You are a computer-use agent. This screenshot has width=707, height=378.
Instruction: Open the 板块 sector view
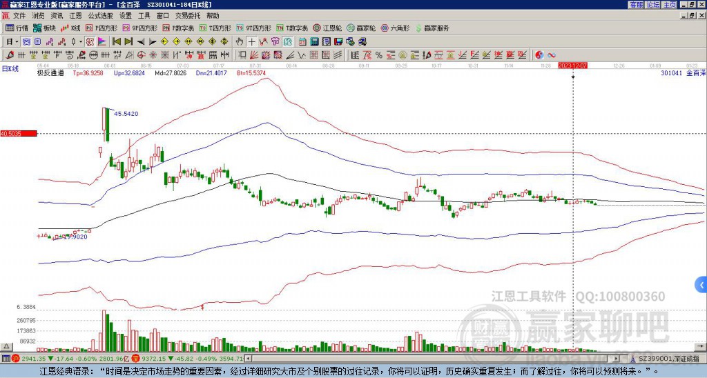click(x=44, y=28)
